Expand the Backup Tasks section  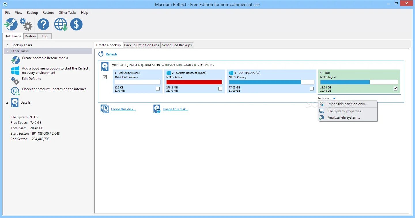tap(7, 45)
